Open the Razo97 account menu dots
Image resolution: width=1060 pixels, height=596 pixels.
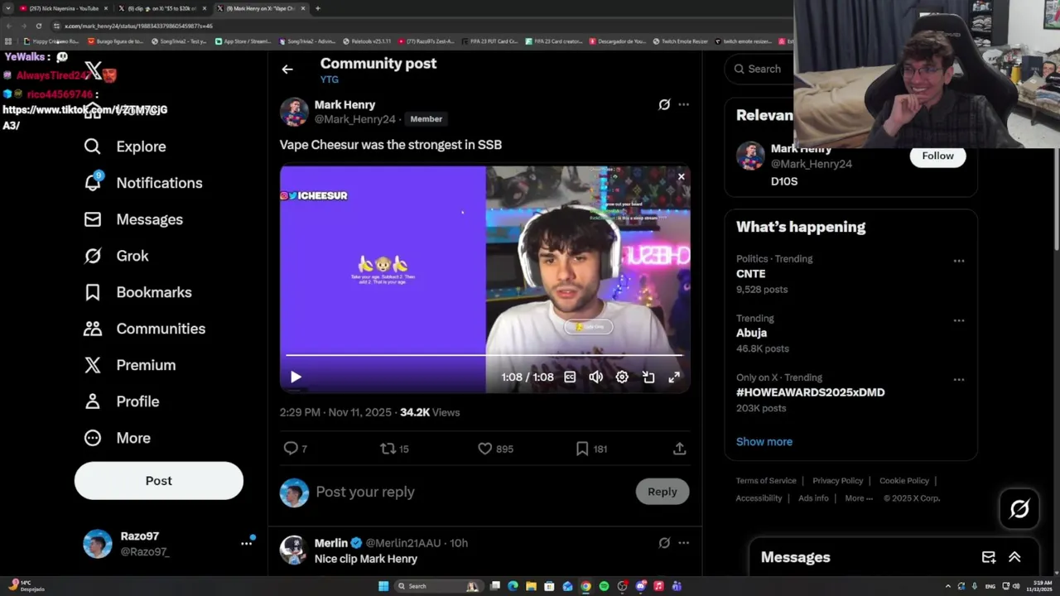246,543
